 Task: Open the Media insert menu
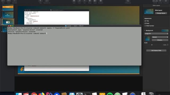click(95, 2)
